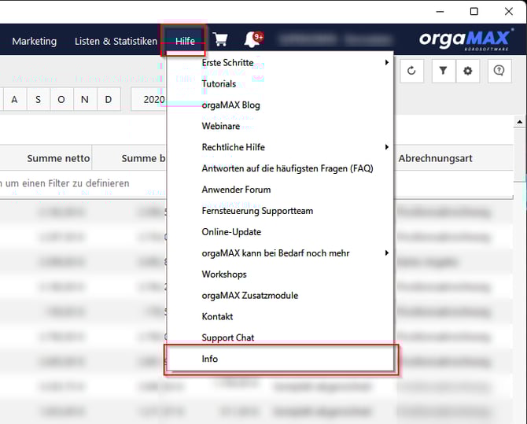Choose Webinare in the menu
This screenshot has height=424, width=527.
point(280,126)
